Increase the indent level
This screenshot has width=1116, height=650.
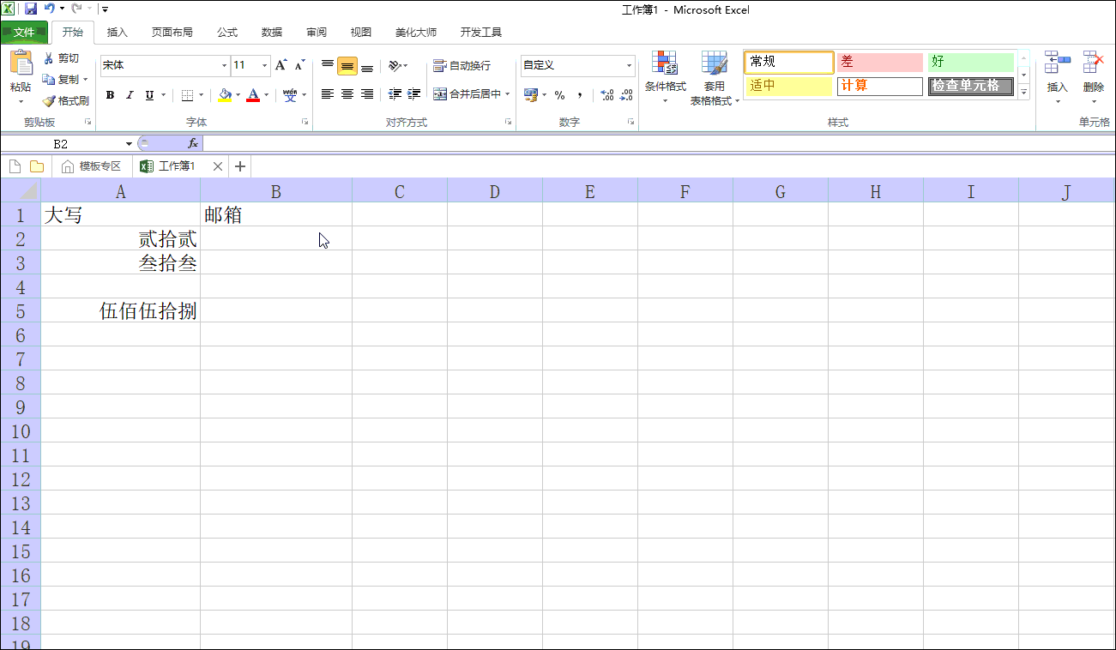coord(414,94)
